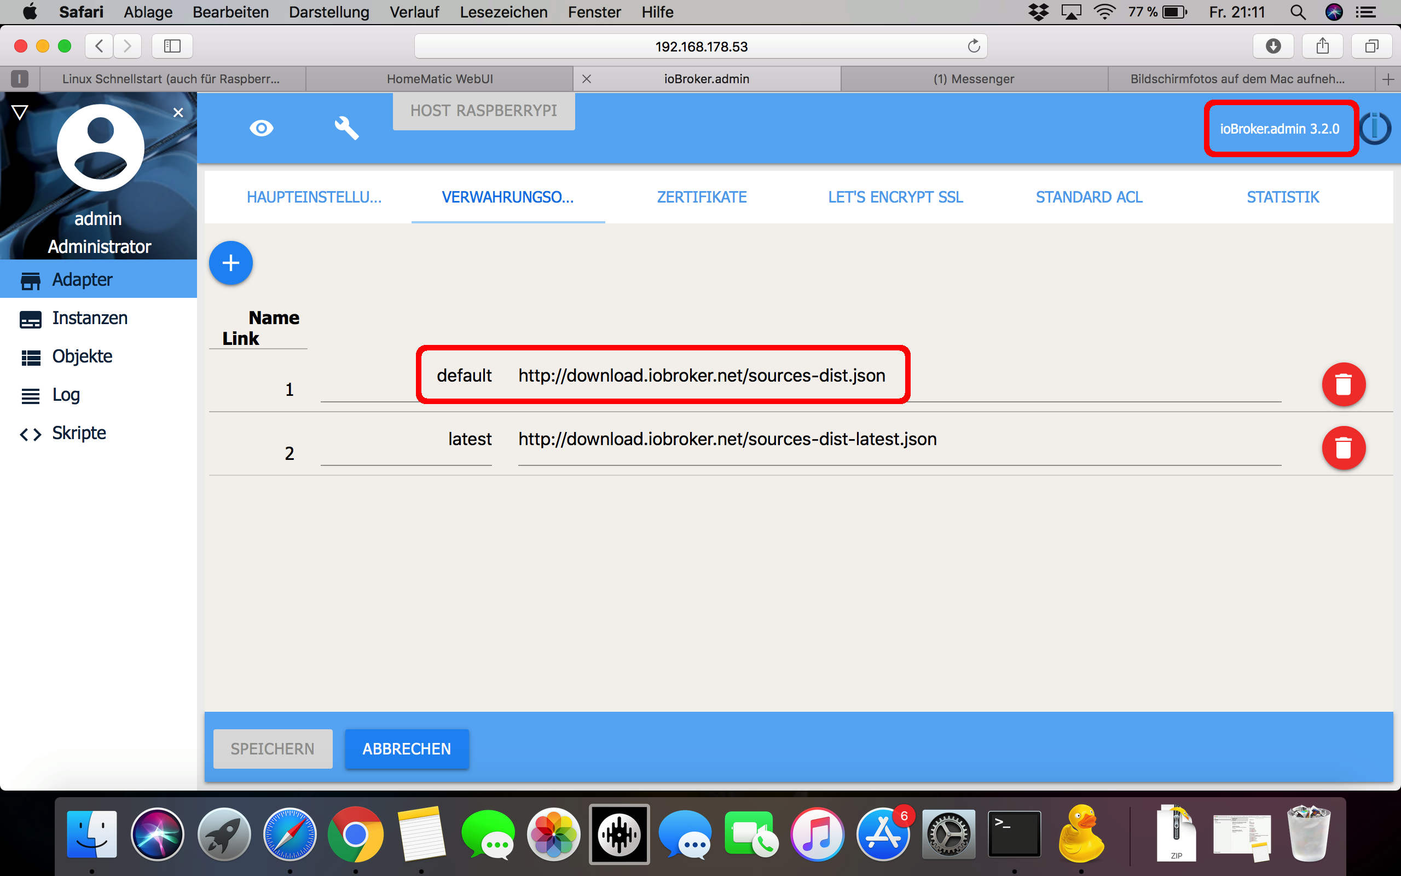View the Log via its sidebar icon
The image size is (1401, 876).
click(x=31, y=395)
